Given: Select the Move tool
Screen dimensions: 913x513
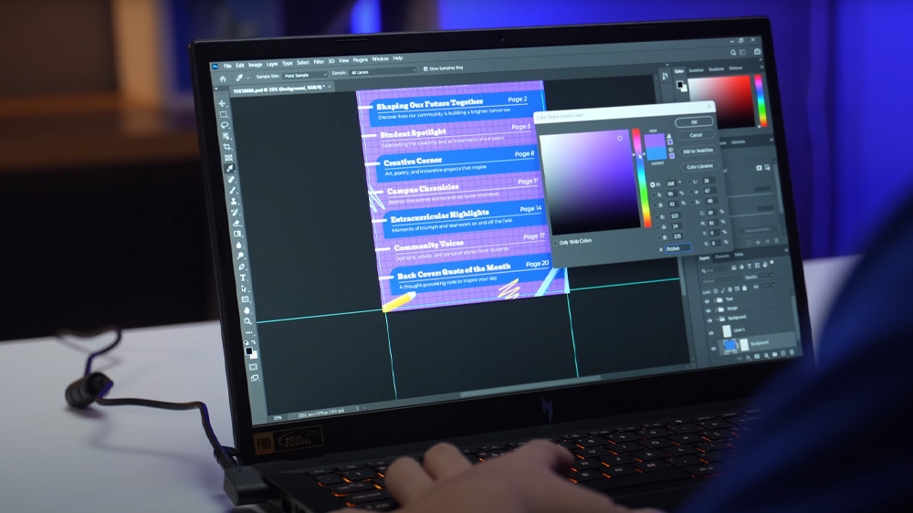Looking at the screenshot, I should (x=222, y=103).
